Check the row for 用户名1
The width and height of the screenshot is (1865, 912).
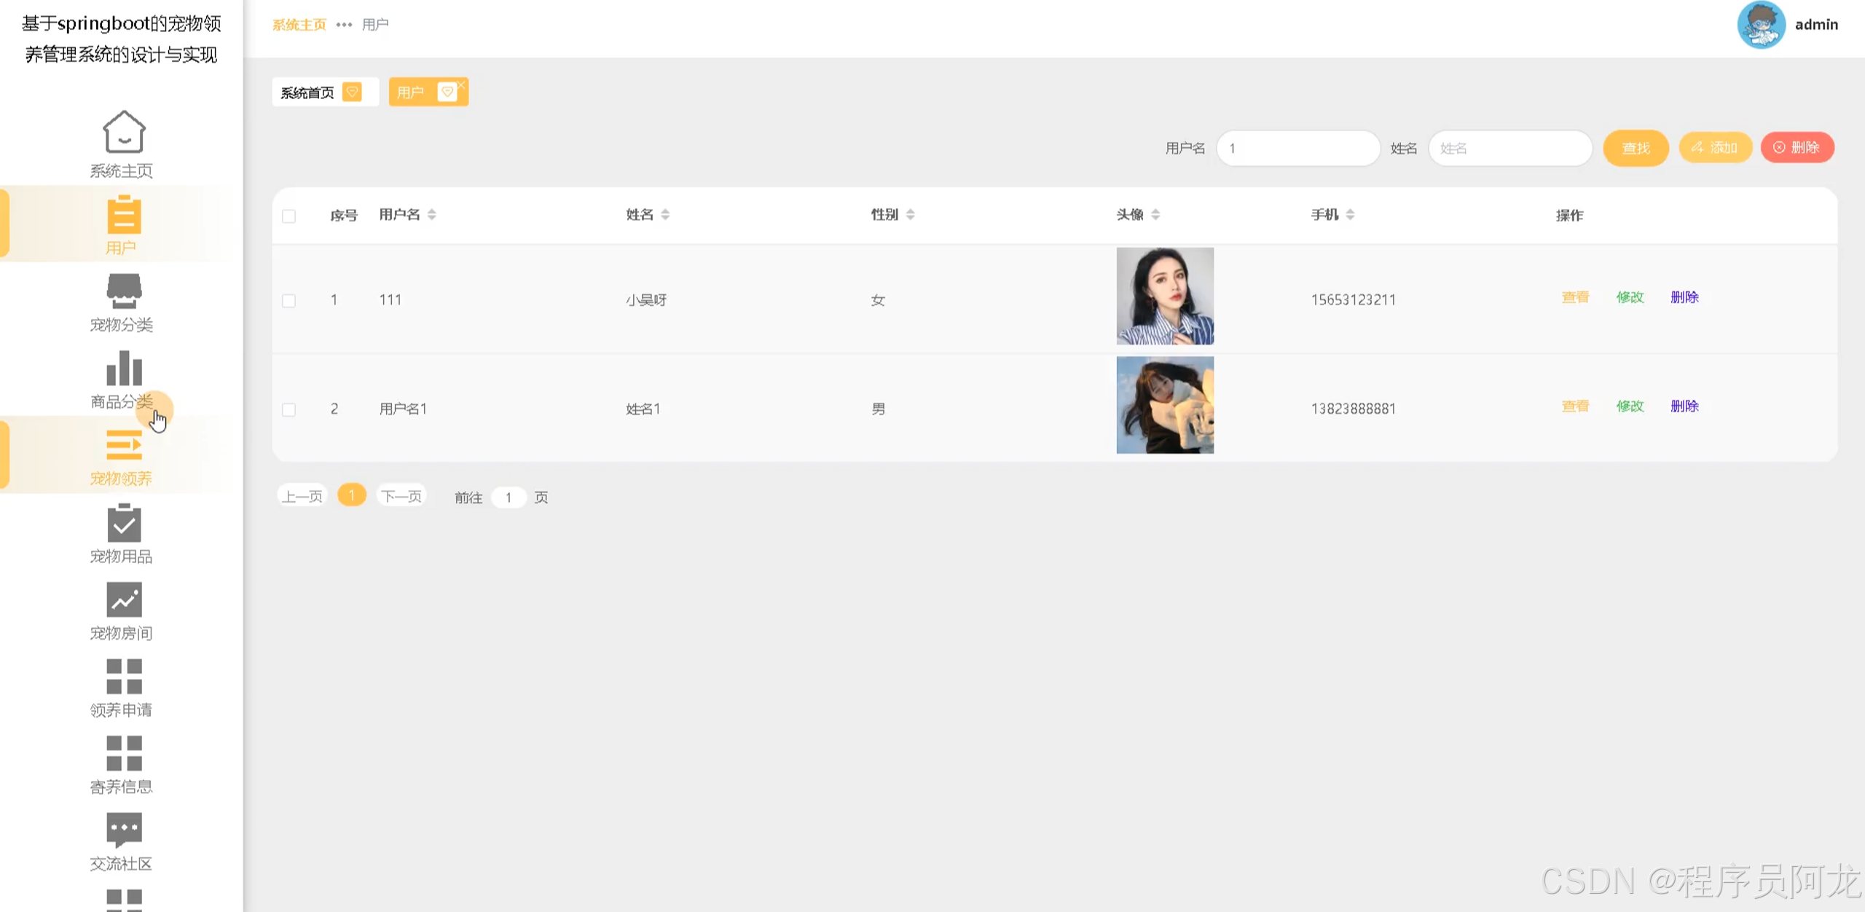coord(288,410)
